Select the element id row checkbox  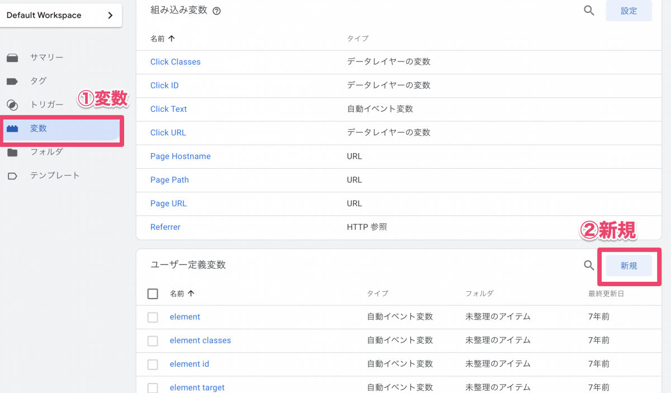tap(153, 364)
